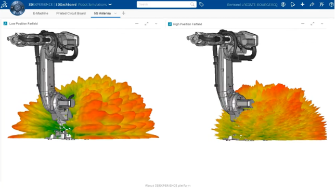Screen dimensions: 335x189
Task: Click the High Position Farfield widget icon
Action: click(170, 24)
